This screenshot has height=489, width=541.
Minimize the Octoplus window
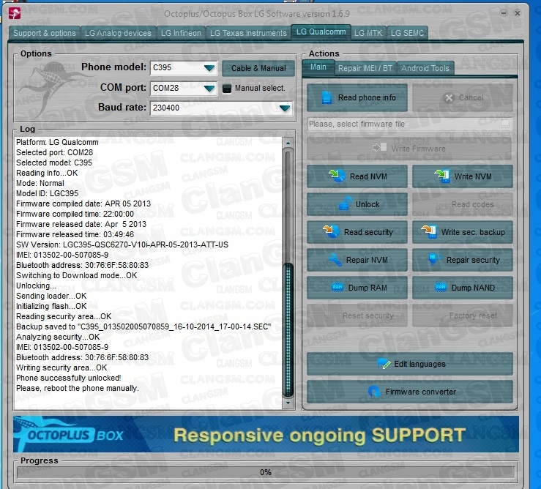[504, 13]
